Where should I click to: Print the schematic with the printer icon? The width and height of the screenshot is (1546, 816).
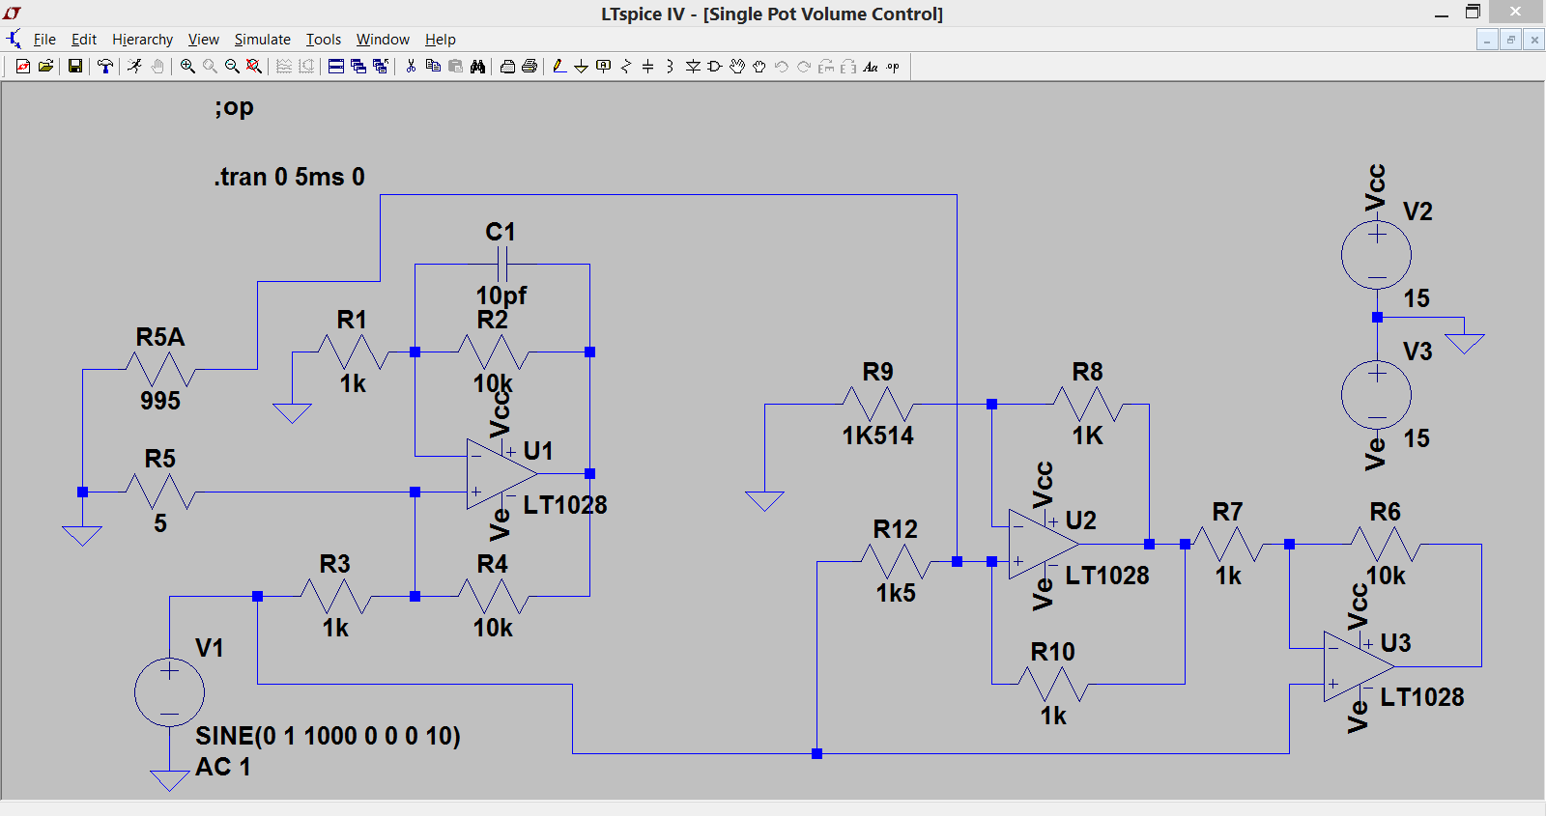(530, 67)
